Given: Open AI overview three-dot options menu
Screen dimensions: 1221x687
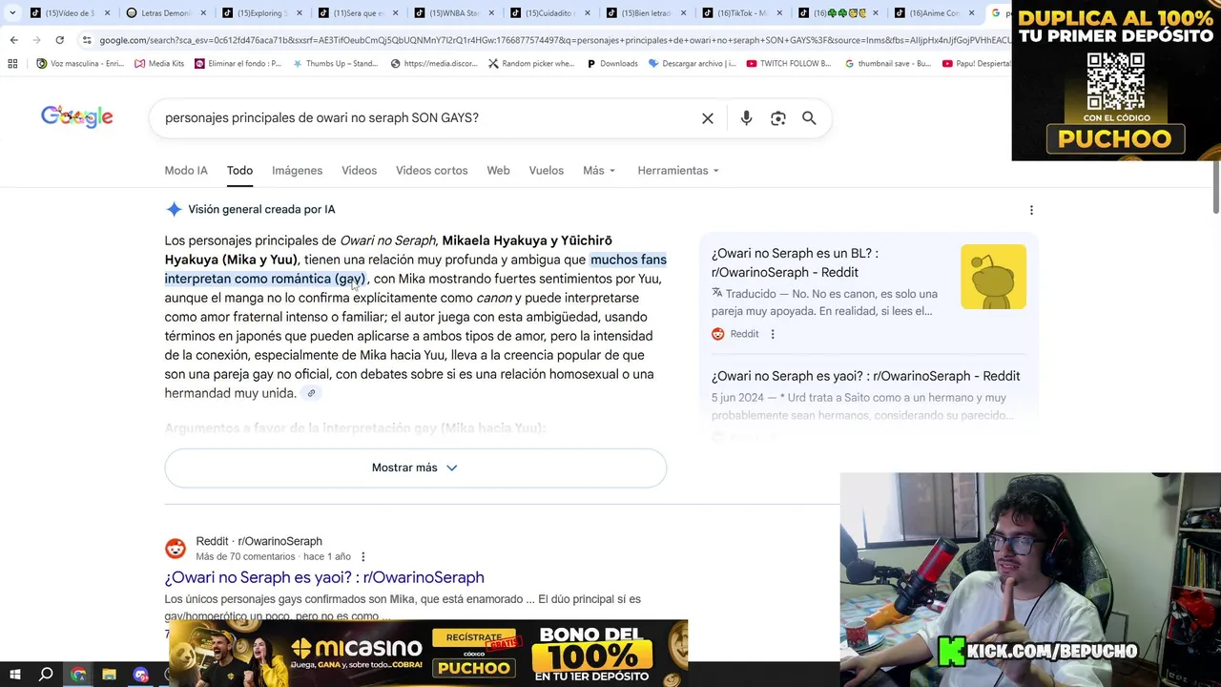Looking at the screenshot, I should 1031,210.
